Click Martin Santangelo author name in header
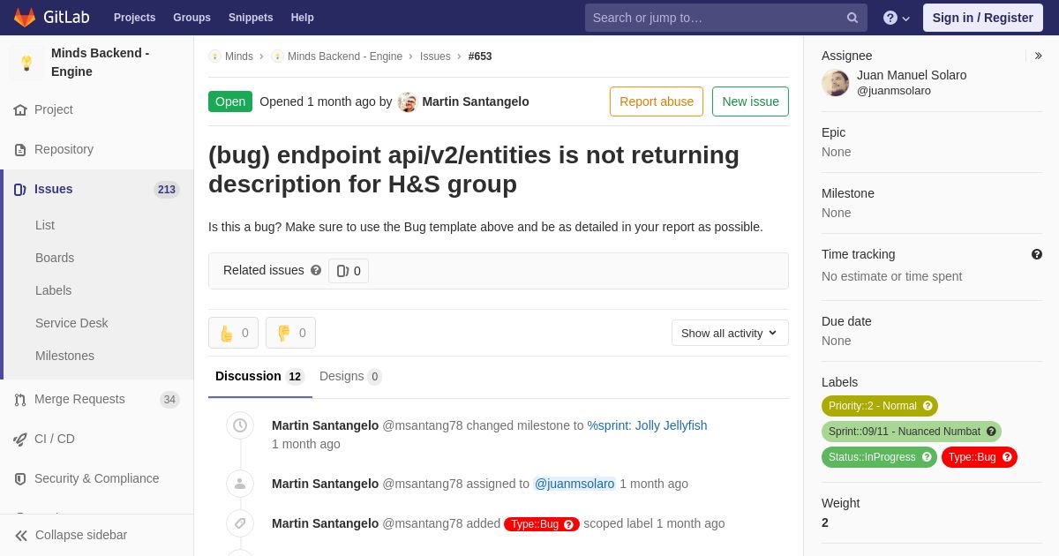Image resolution: width=1059 pixels, height=556 pixels. (x=476, y=101)
